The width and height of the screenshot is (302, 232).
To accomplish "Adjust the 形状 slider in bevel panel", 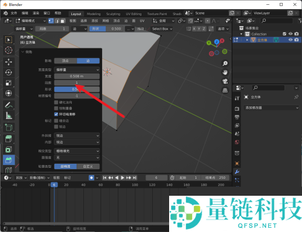I will [x=77, y=89].
